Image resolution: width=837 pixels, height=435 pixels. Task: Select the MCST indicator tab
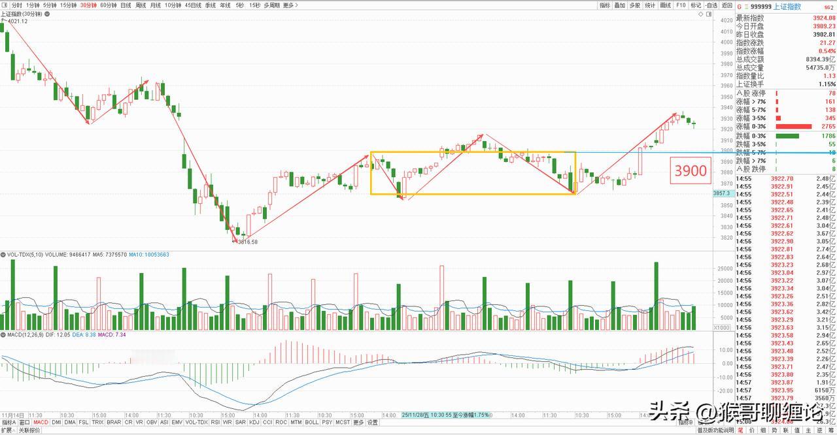coord(343,422)
